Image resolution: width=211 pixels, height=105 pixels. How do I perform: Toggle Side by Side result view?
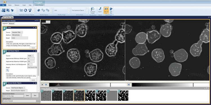[x=106, y=10]
